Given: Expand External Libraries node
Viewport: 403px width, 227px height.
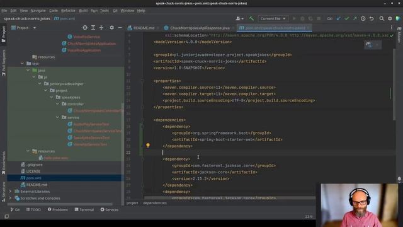Looking at the screenshot, I should (x=10, y=191).
